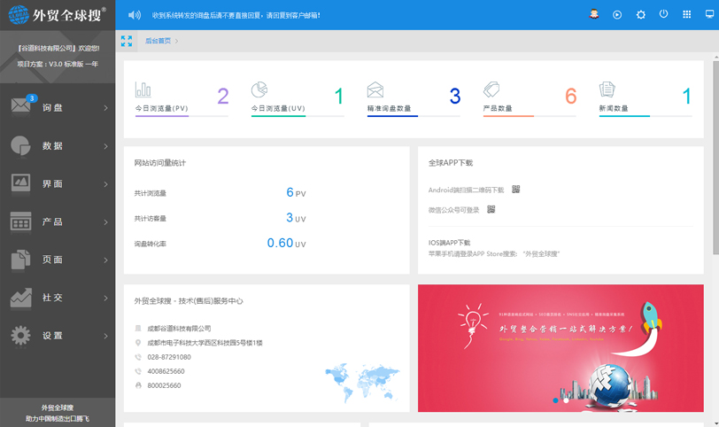Click the WeChat login QR code icon

[x=491, y=210]
